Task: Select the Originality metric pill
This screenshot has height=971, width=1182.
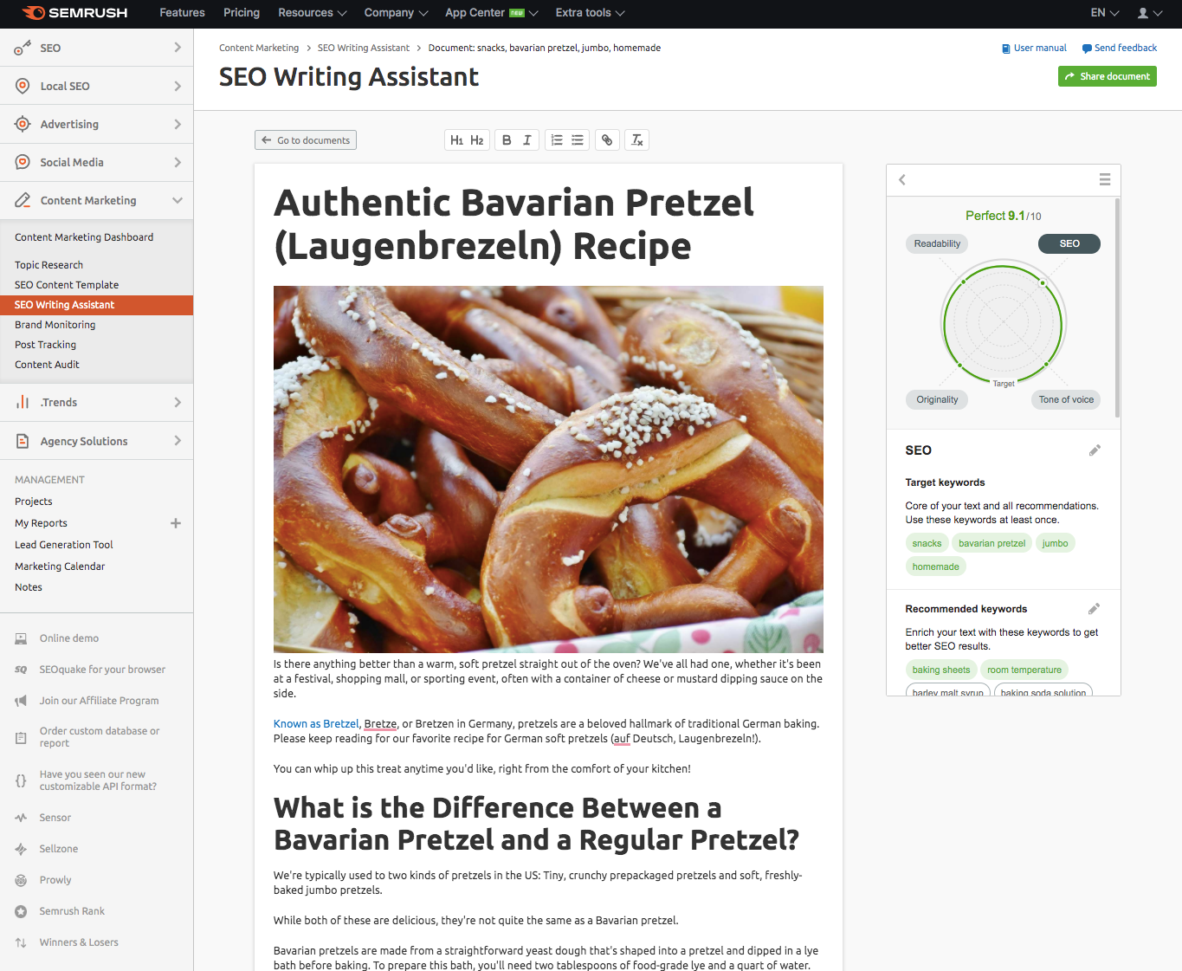Action: pos(937,400)
